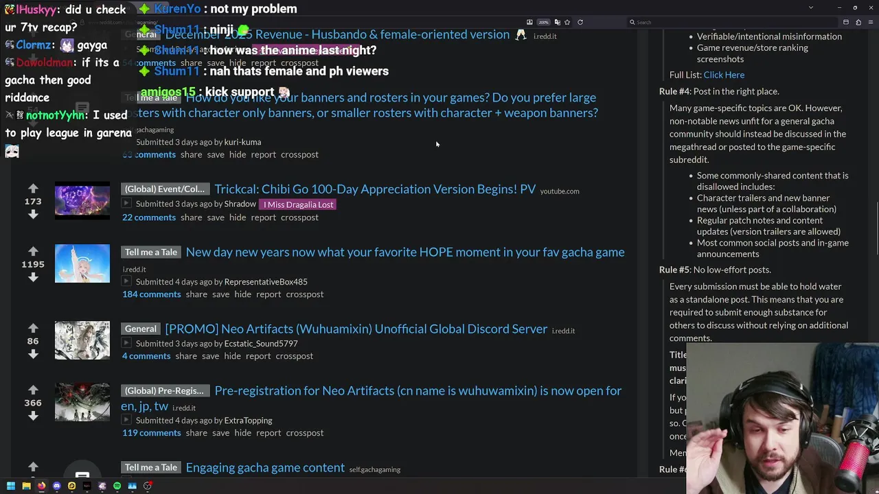Click the toolbar icon left of extensions
Screen dimensions: 879x494
846,22
